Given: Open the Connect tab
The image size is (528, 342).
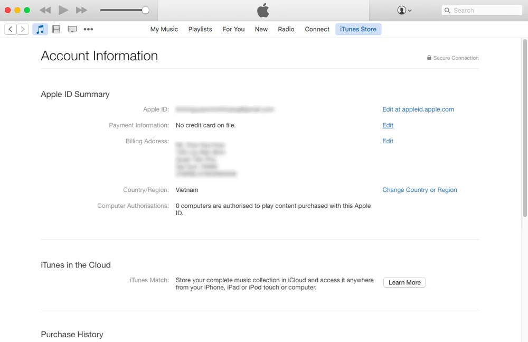Looking at the screenshot, I should tap(317, 29).
